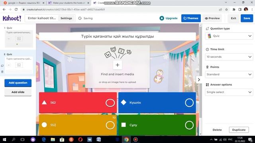
Task: Reload the page with the browser refresh icon
Action: coord(16,10)
